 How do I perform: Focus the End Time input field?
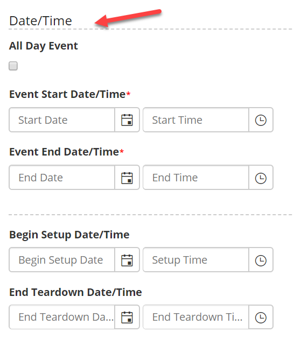[196, 178]
